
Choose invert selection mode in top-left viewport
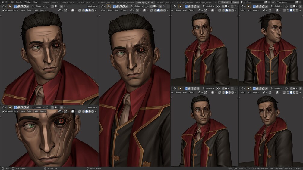pyautogui.click(x=24, y=6)
